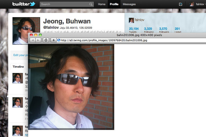Image resolution: width=206 pixels, height=137 pixels.
Task: Open the 3,329 Following count
Action: [x=149, y=30]
